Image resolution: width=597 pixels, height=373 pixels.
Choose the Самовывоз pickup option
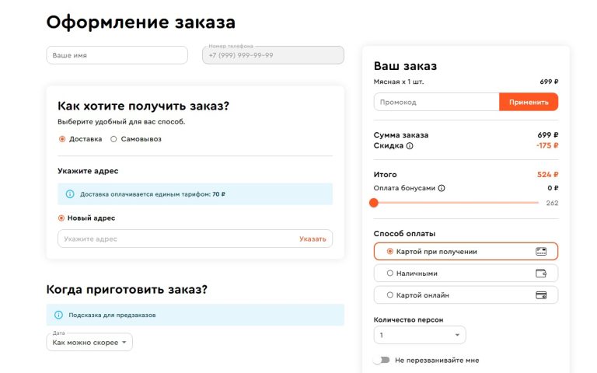pyautogui.click(x=113, y=139)
